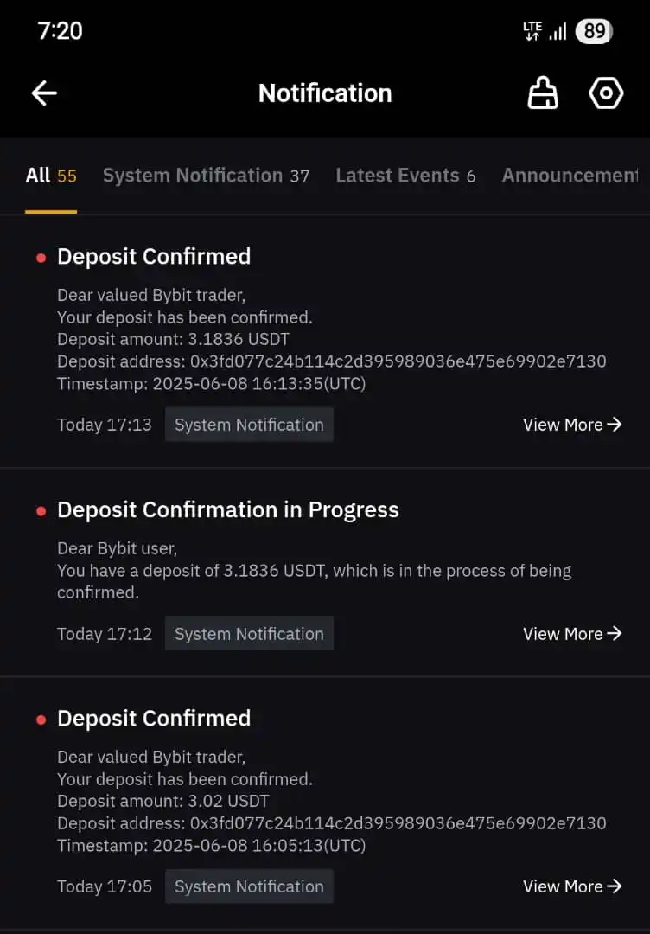This screenshot has width=650, height=934.
Task: Open the Deposit Confirmation in Progress heading
Action: pyautogui.click(x=228, y=510)
